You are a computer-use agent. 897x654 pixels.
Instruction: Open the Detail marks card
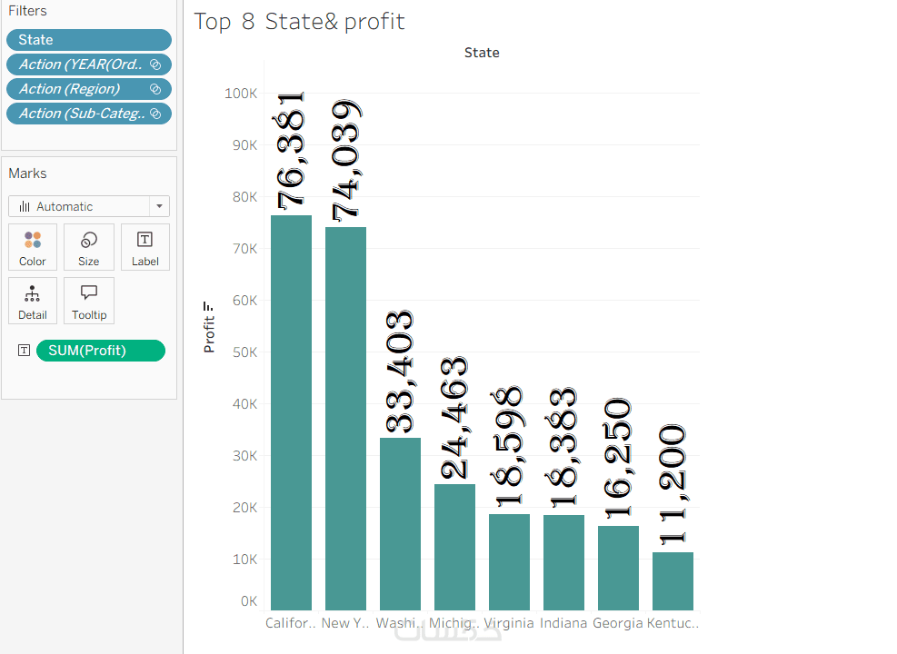pos(33,301)
